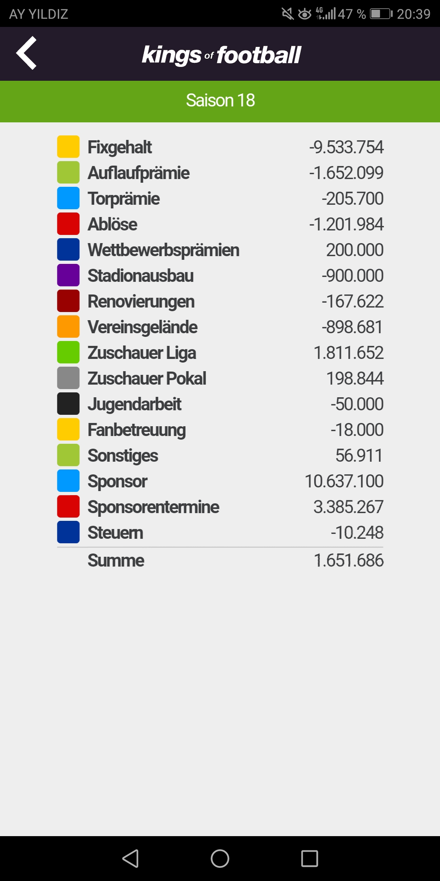
Task: Tap the Summe total 1.651.686
Action: coord(348,560)
